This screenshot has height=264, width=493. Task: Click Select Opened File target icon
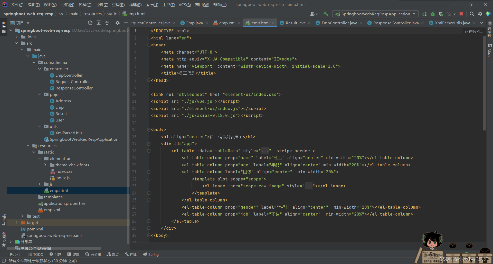[90, 23]
